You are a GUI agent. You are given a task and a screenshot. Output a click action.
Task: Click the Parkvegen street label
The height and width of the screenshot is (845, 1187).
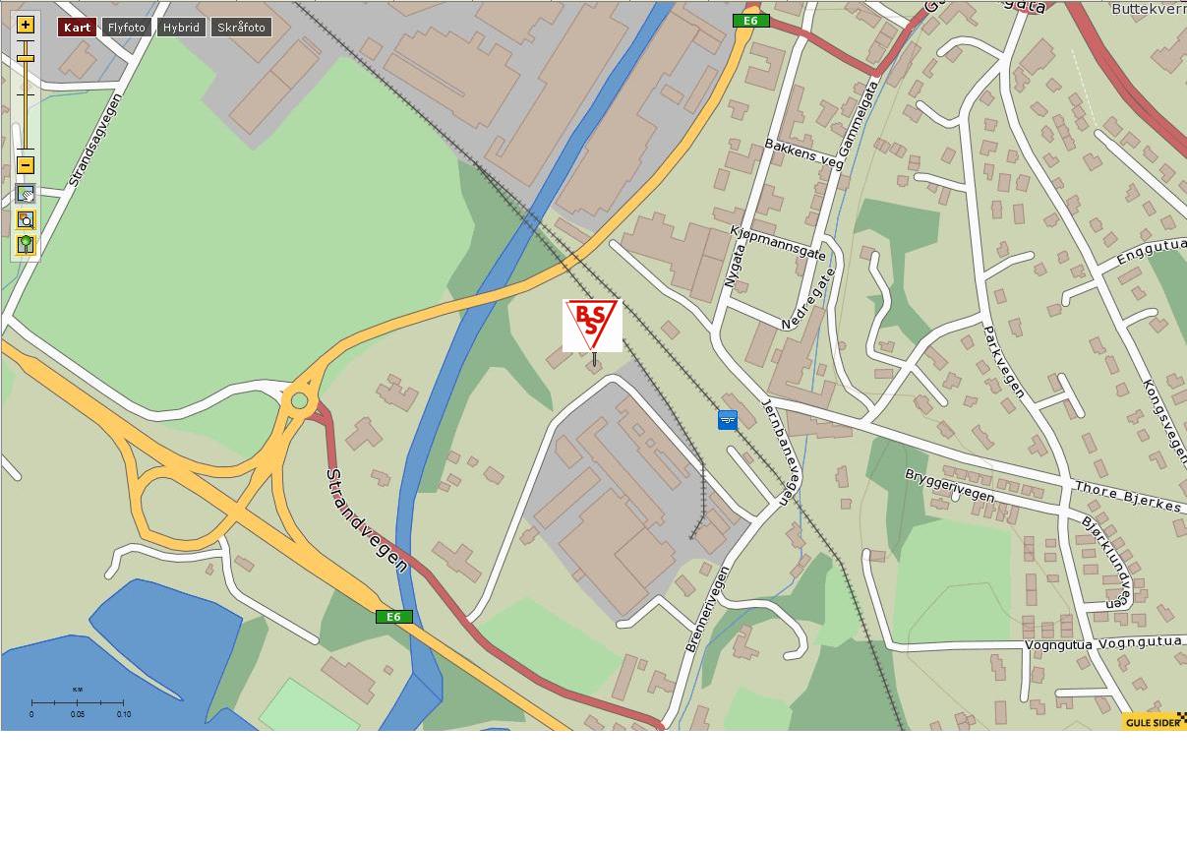(1004, 362)
